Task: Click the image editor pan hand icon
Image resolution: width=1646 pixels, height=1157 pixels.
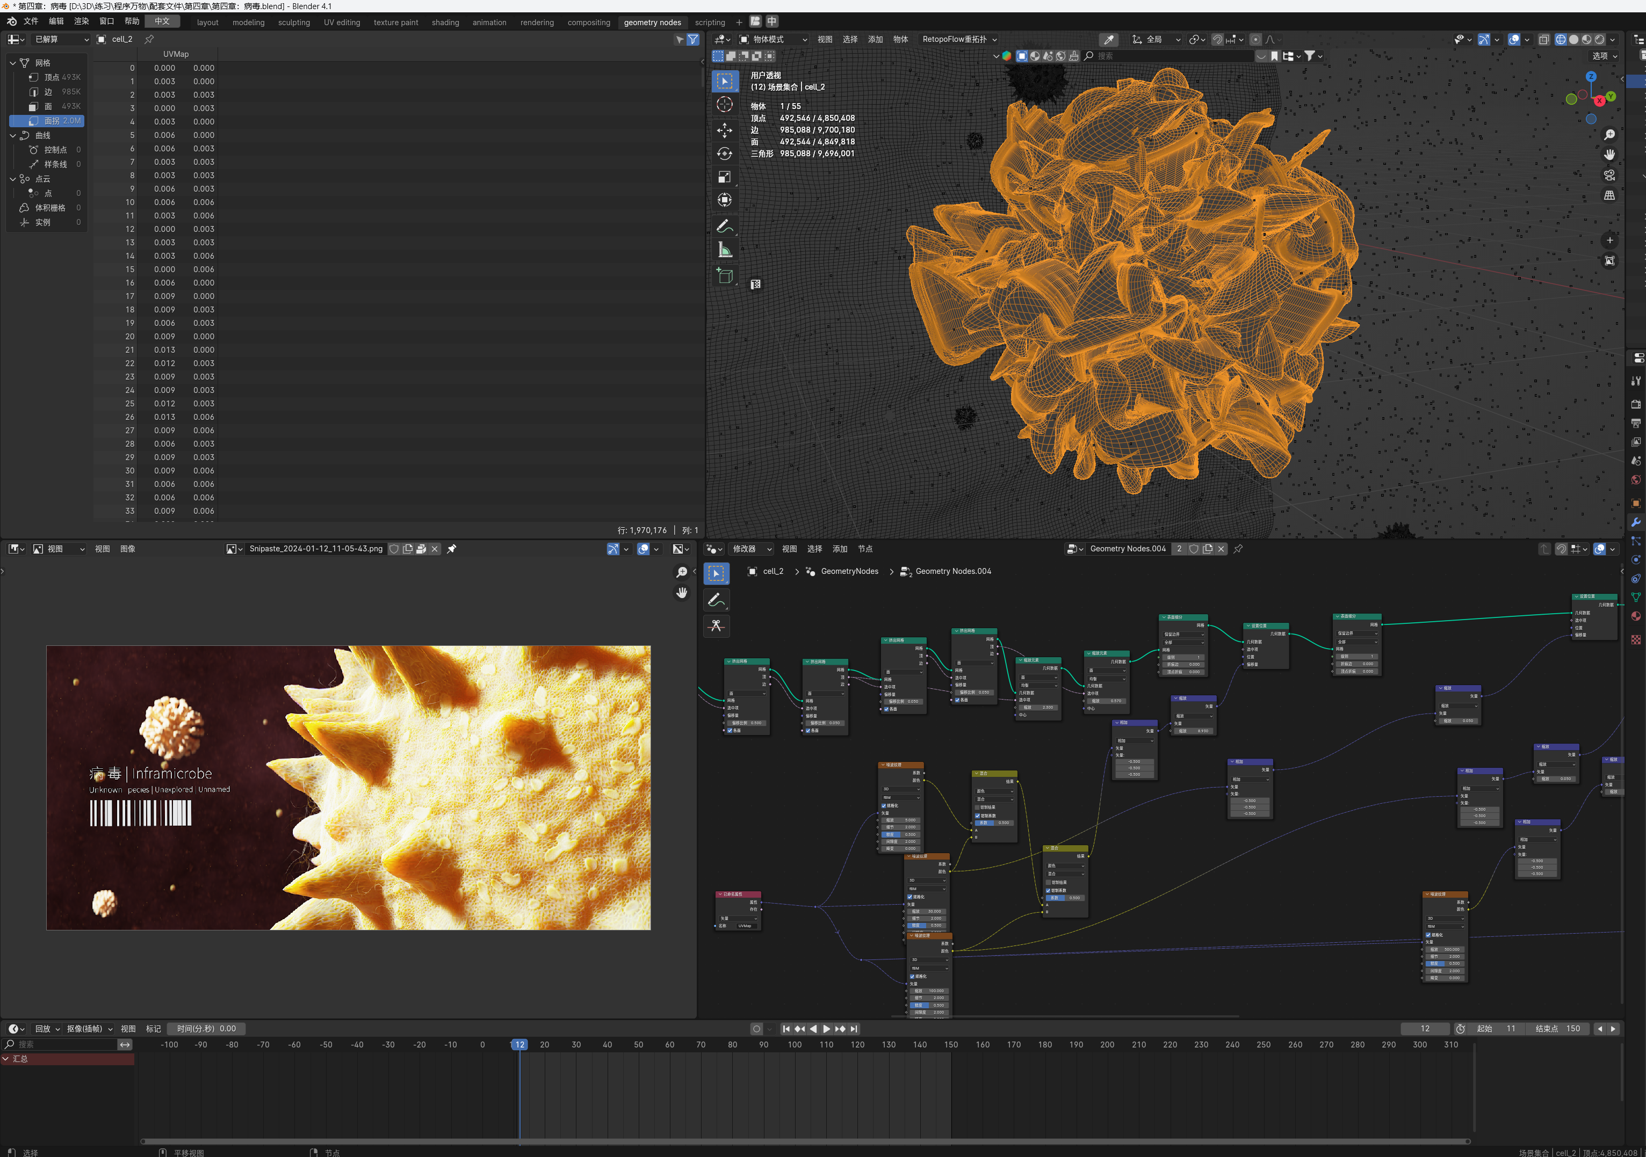Action: pos(682,593)
